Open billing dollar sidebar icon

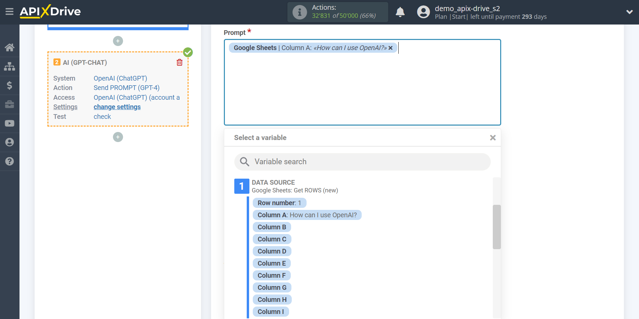click(9, 85)
